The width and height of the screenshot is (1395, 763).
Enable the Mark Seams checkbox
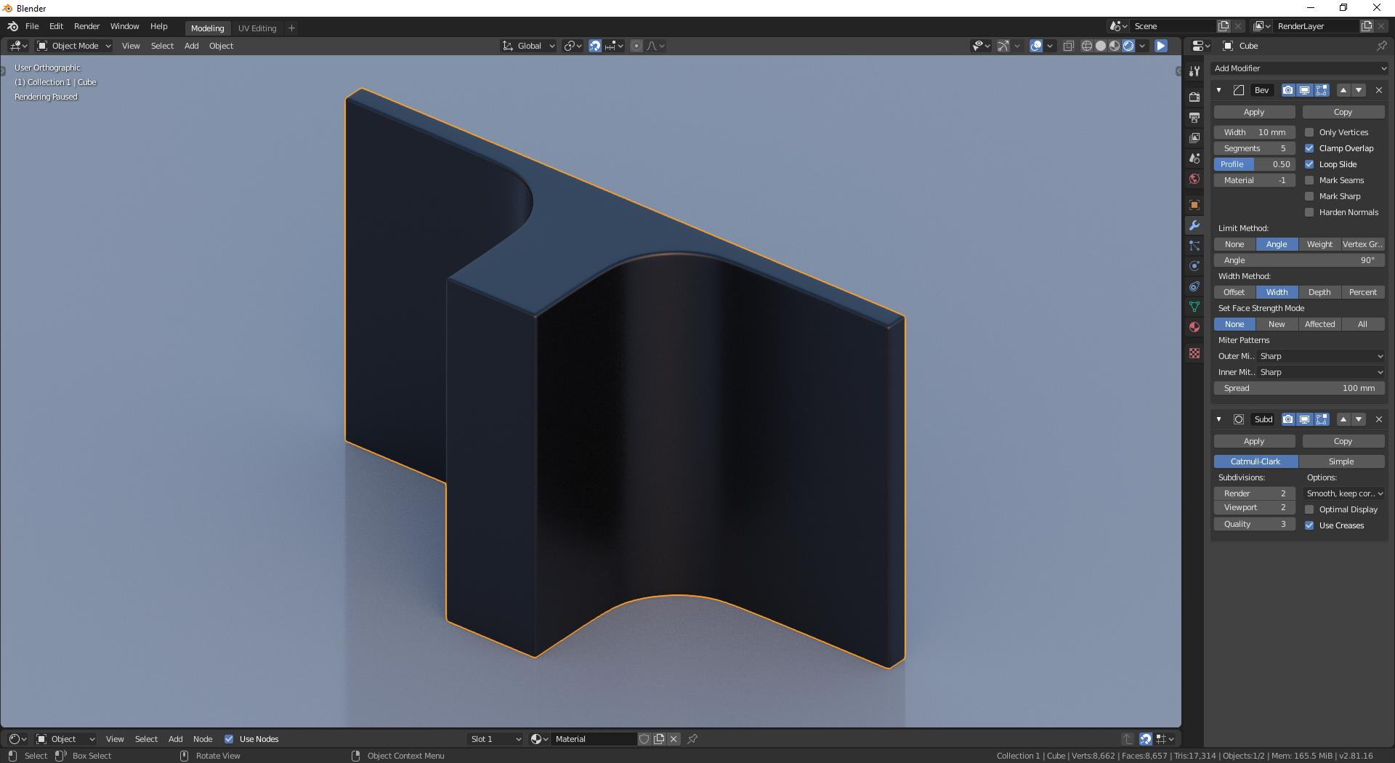click(1309, 180)
